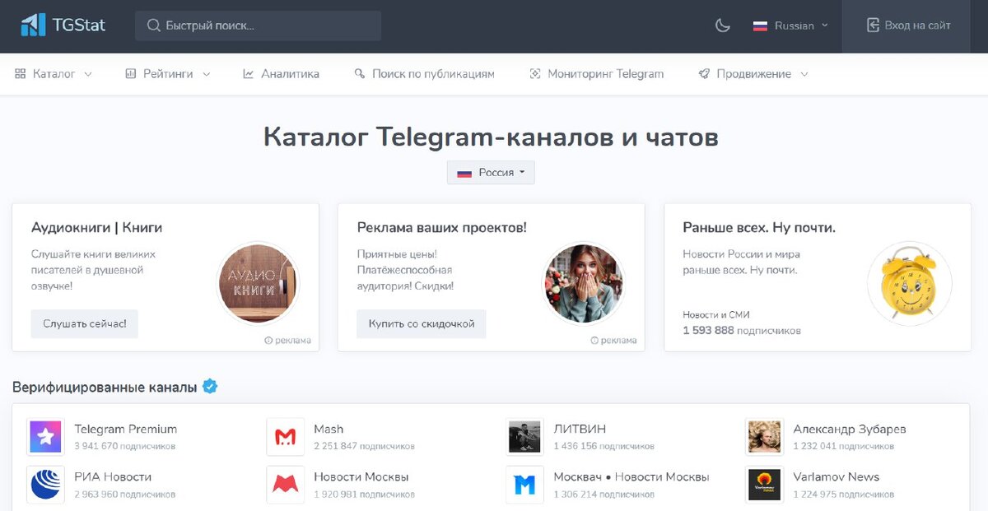Click the yellow alarm clock image
Image resolution: width=988 pixels, height=511 pixels.
coord(909,284)
